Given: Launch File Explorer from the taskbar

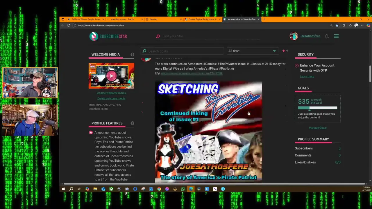Looking at the screenshot, I should click(x=95, y=189).
